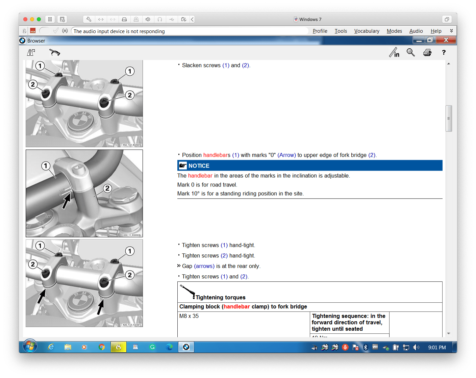The height and width of the screenshot is (378, 476).
Task: Open the Windows Start menu orb
Action: [30, 346]
